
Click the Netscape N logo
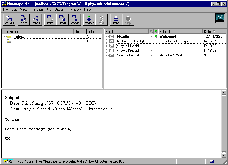click(220, 18)
